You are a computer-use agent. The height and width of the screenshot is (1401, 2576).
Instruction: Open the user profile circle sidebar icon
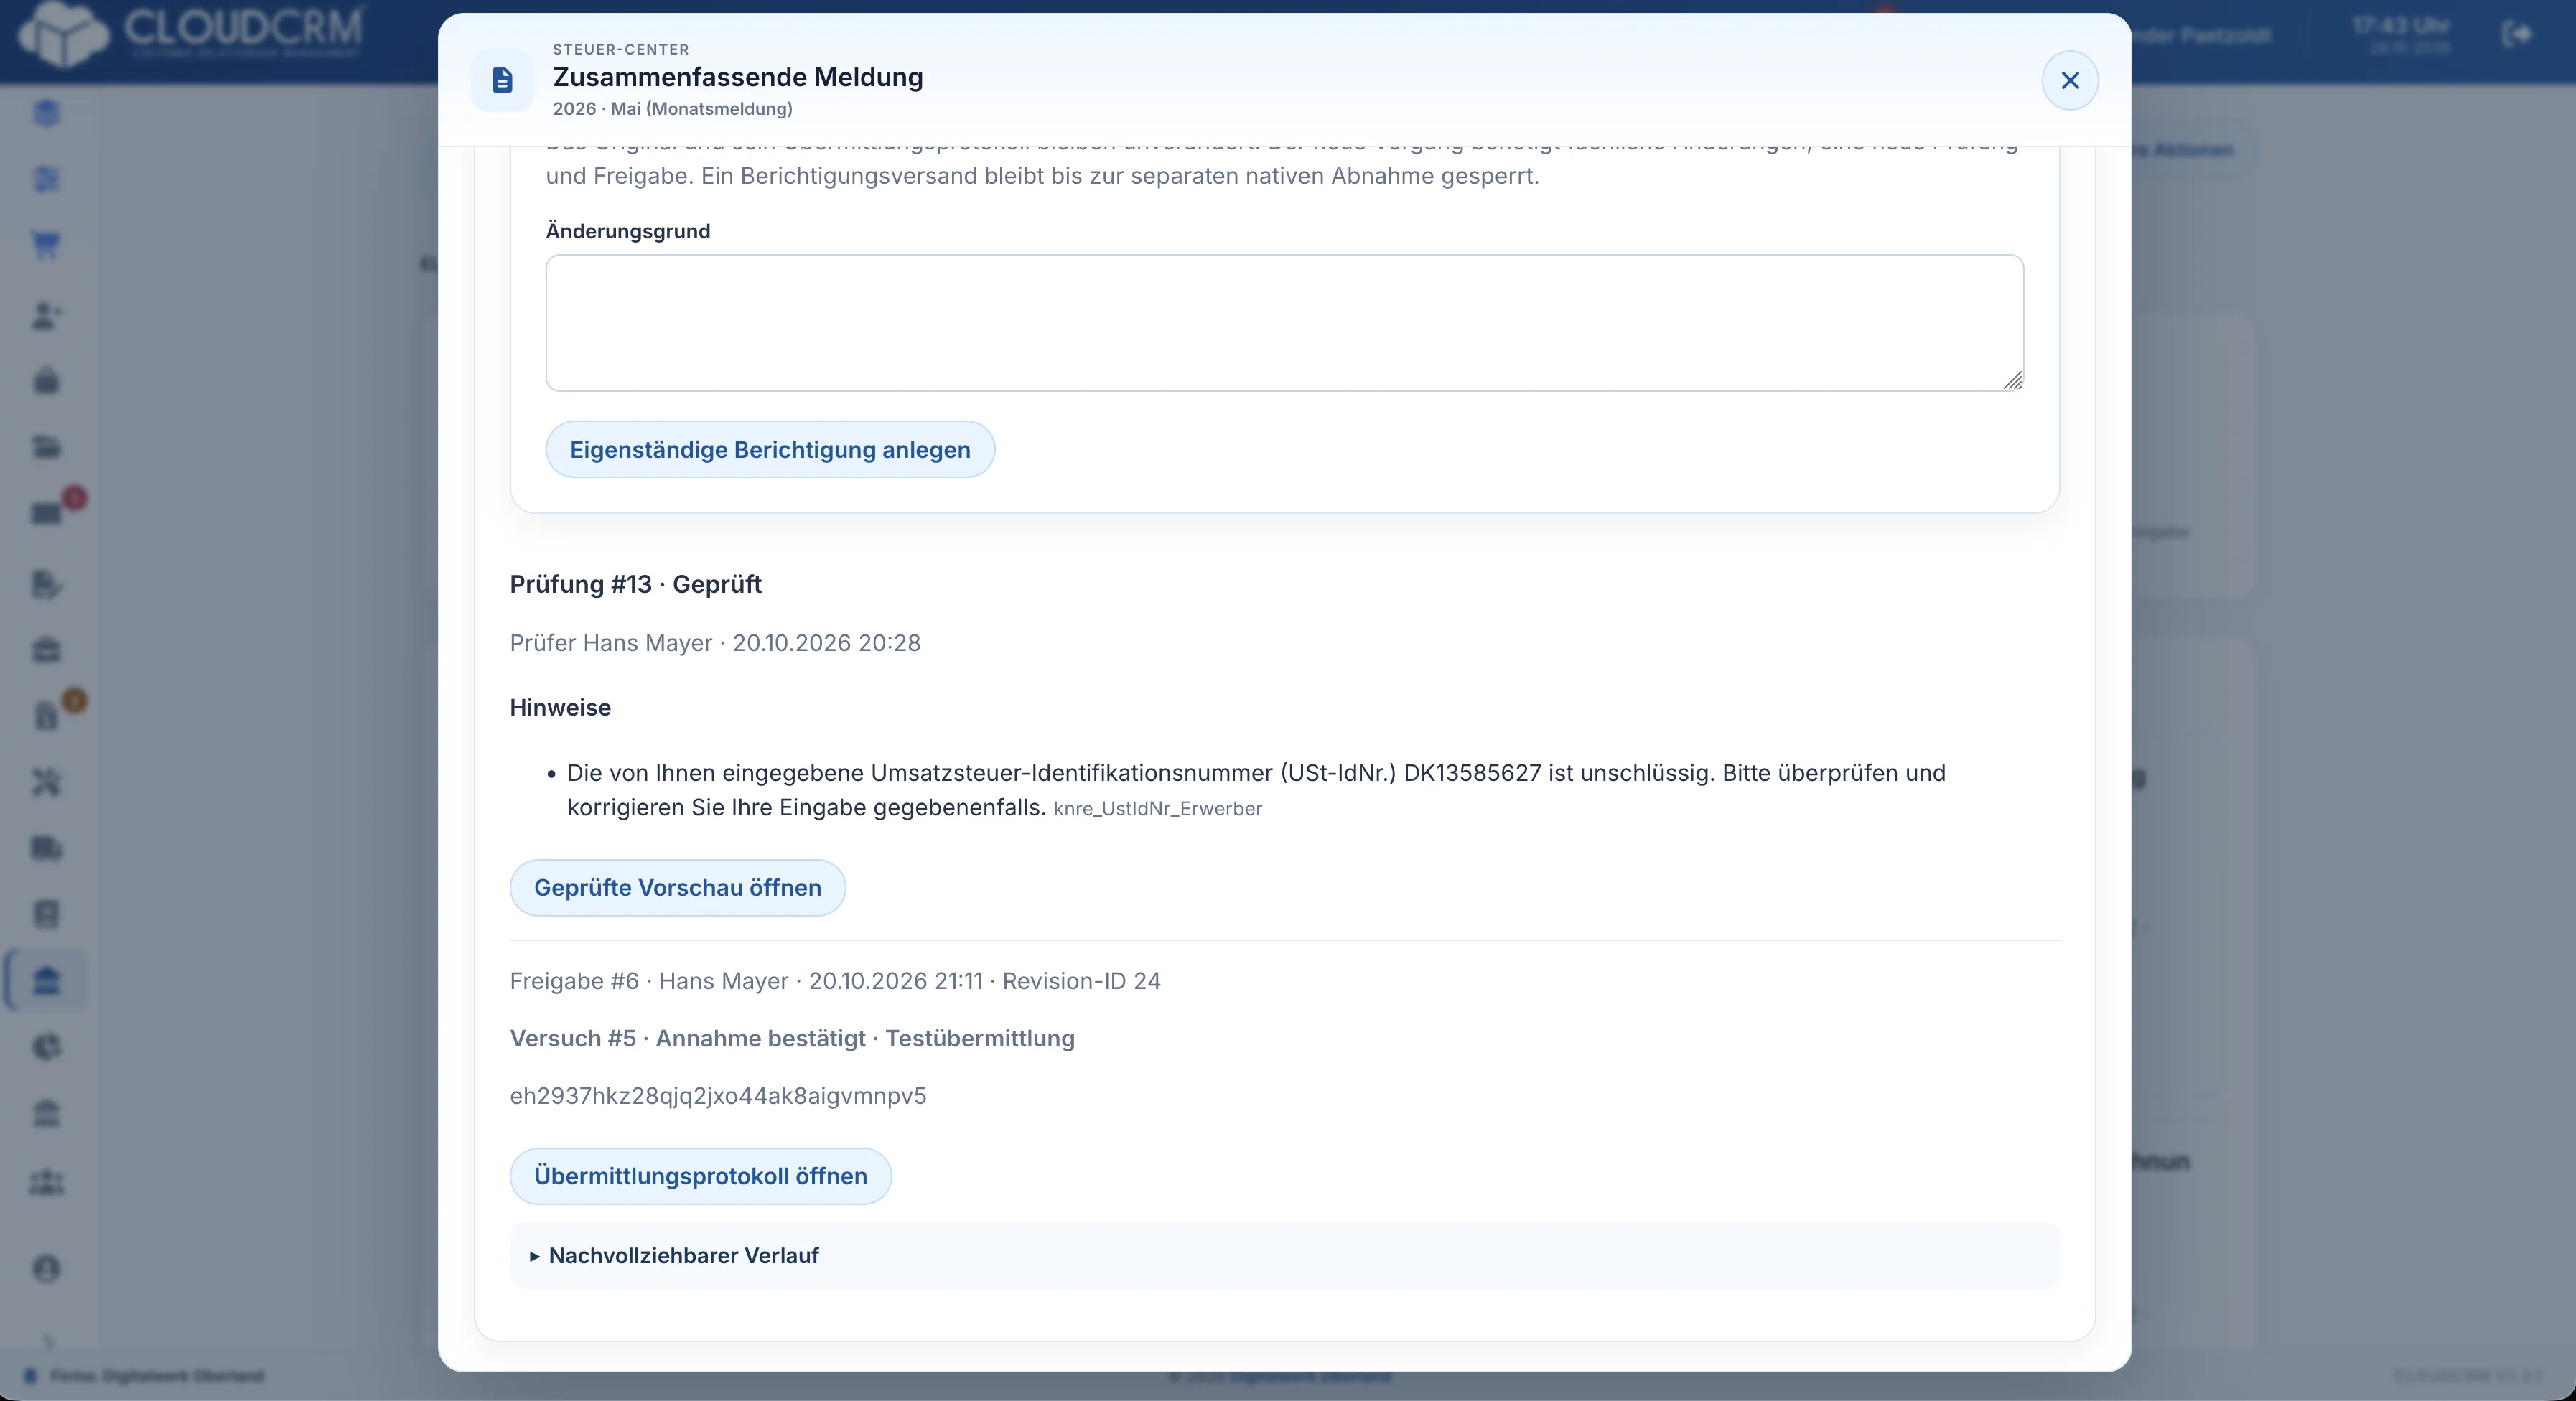click(x=46, y=1269)
